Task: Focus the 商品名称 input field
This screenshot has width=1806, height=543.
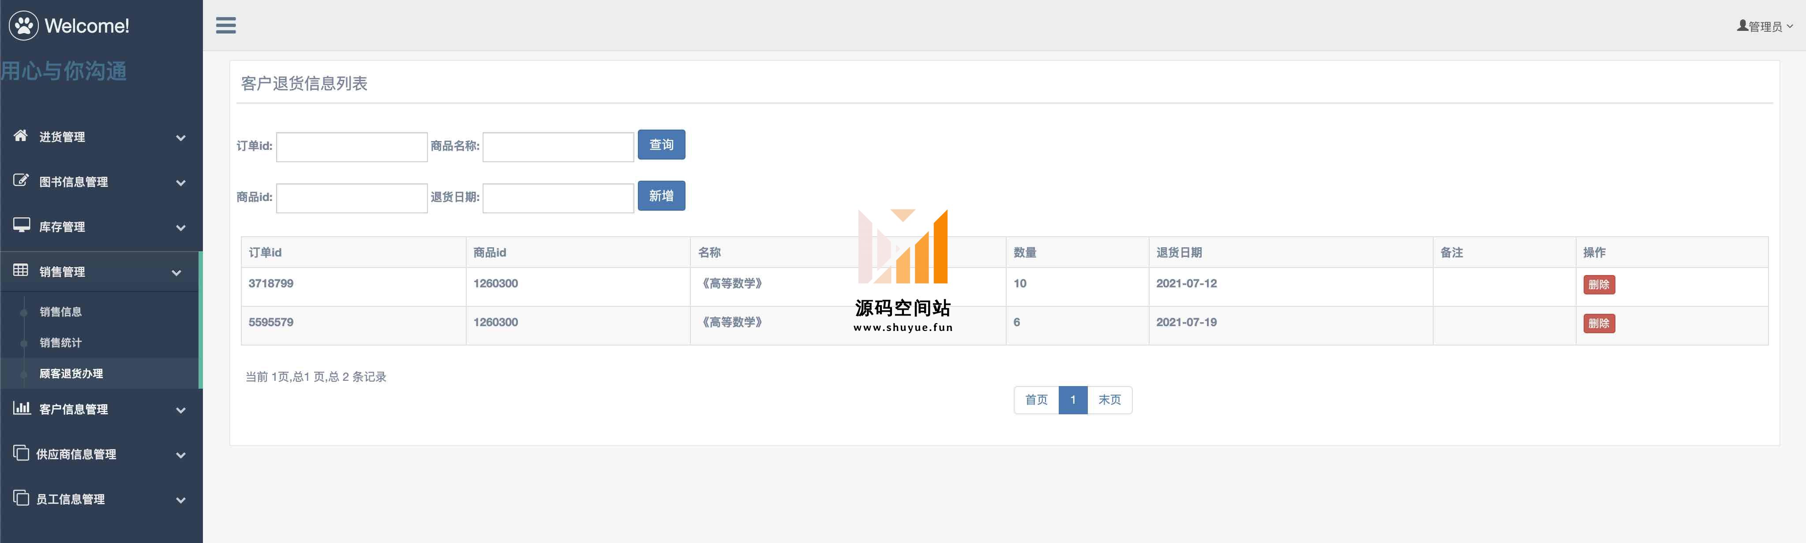Action: pyautogui.click(x=558, y=146)
